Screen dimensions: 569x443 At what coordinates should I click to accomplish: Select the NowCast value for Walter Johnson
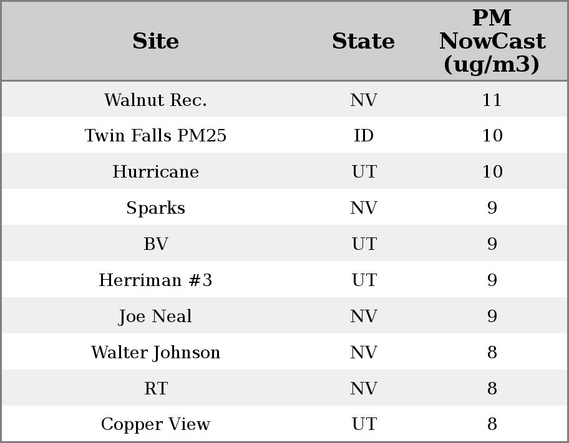492,353
